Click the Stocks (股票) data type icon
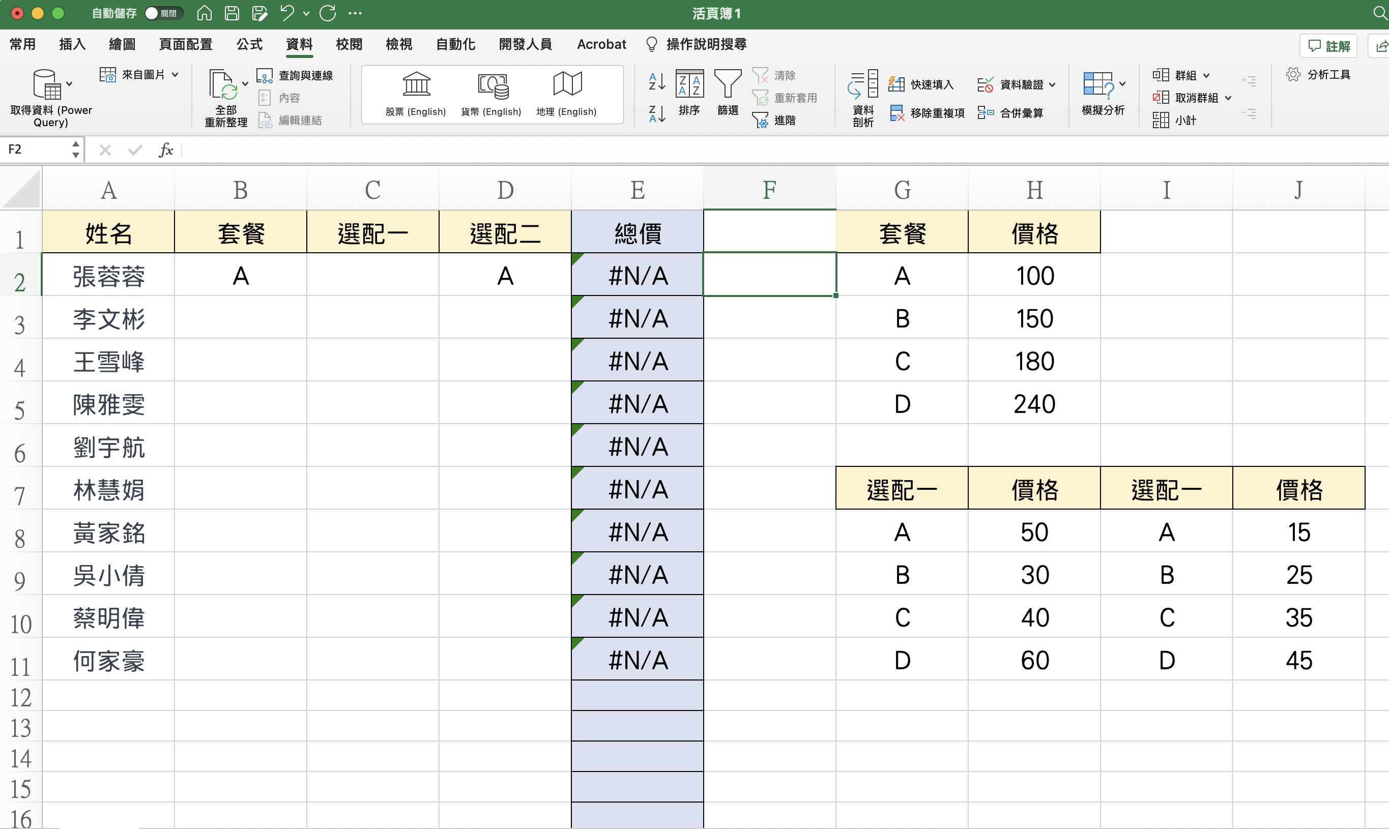Viewport: 1389px width, 829px height. pyautogui.click(x=416, y=85)
